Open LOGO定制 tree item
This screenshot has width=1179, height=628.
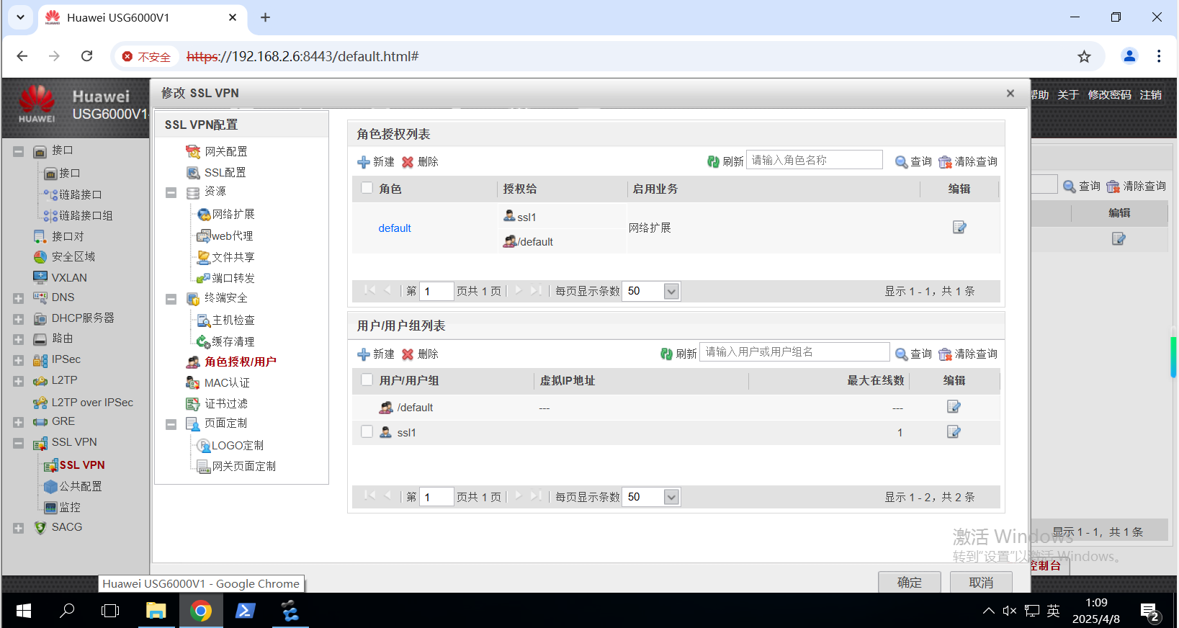230,446
